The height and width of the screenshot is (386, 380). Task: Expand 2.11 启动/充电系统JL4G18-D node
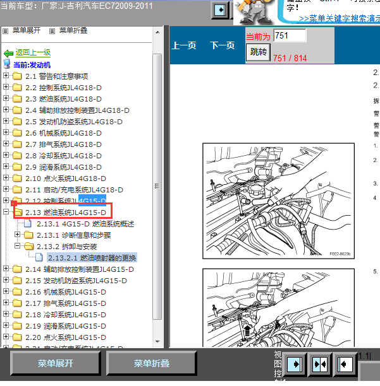[6, 189]
